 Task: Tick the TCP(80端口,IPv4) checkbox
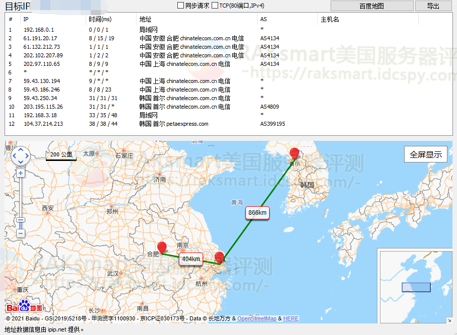[x=215, y=6]
